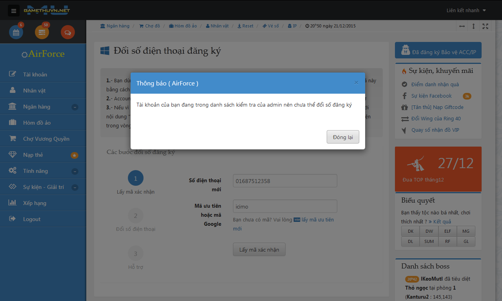Choose the SUM vote option

[429, 241]
